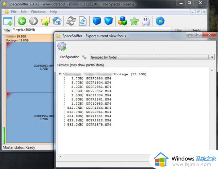
Task: Select the GOPR0953.MP4 block in treemap
Action: (x=30, y=67)
